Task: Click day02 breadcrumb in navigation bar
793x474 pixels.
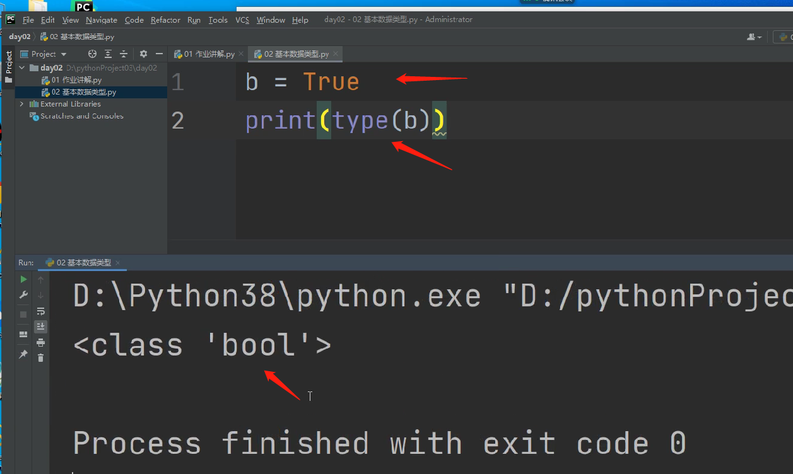Action: click(x=20, y=37)
